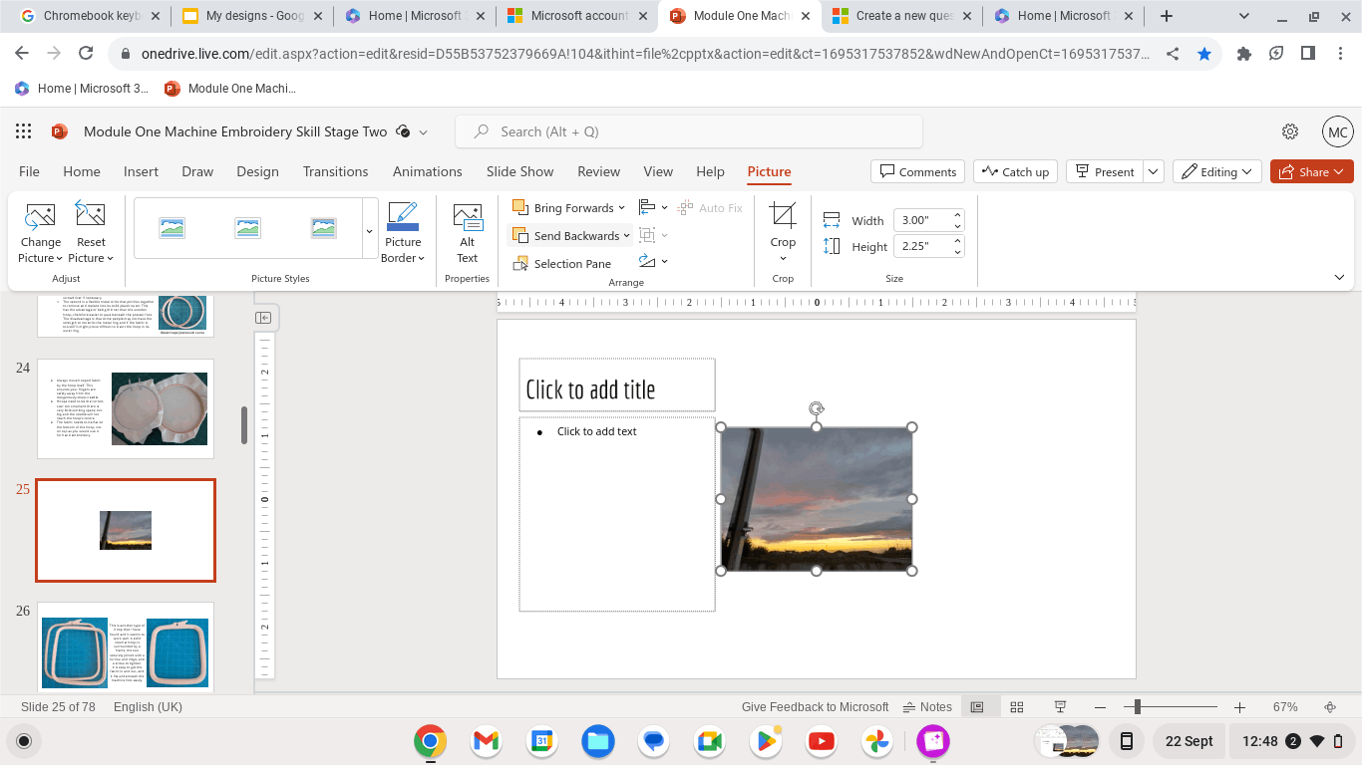Open Chrome from the shelf
Screen dimensions: 1362x765
point(431,741)
